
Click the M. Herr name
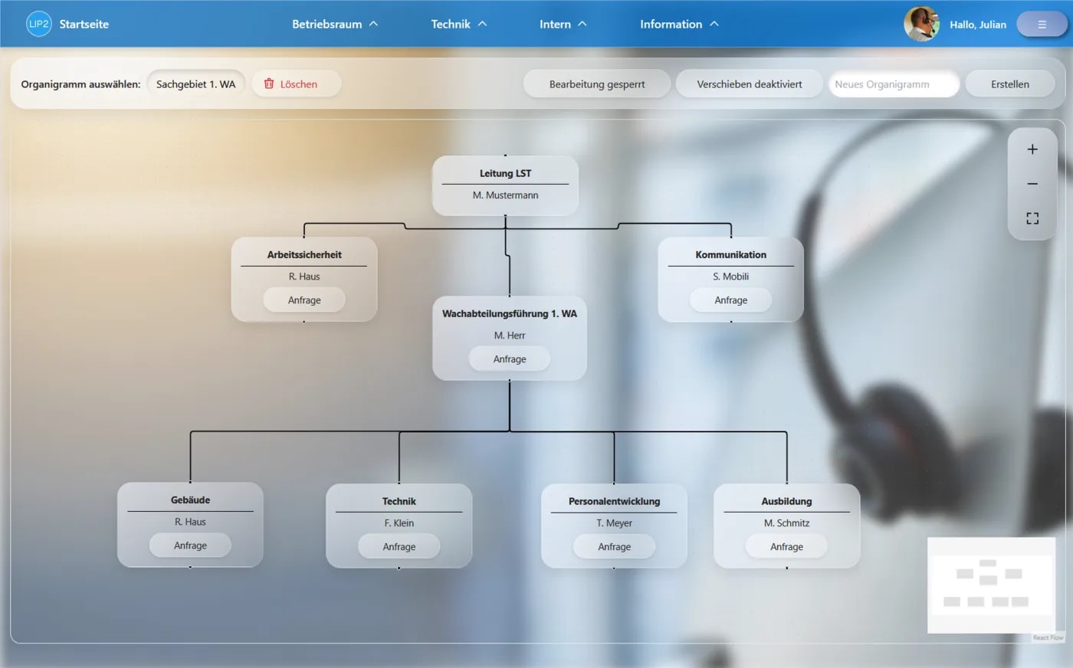(x=510, y=336)
